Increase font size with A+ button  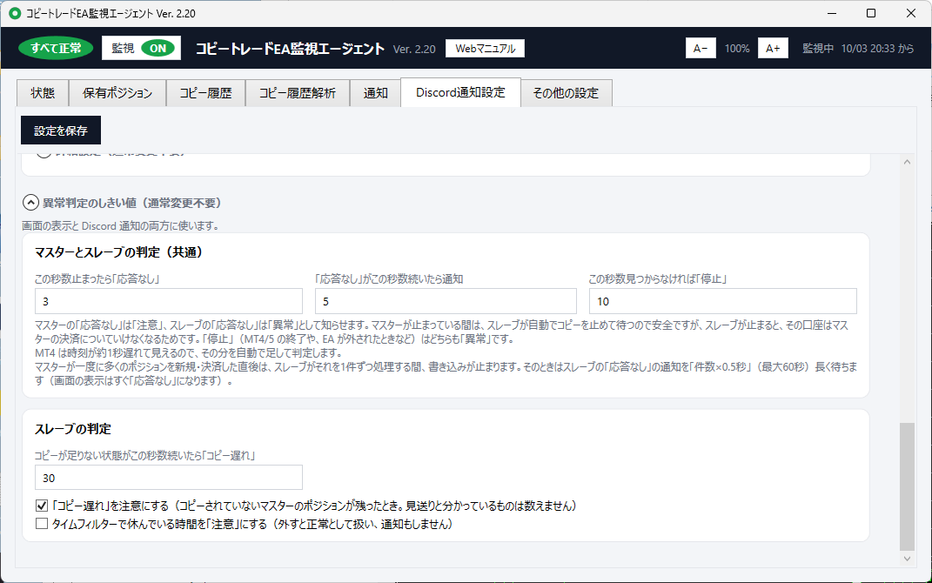773,48
